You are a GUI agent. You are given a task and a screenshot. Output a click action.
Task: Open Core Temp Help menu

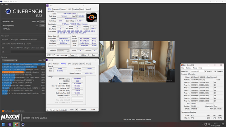coord(200,68)
